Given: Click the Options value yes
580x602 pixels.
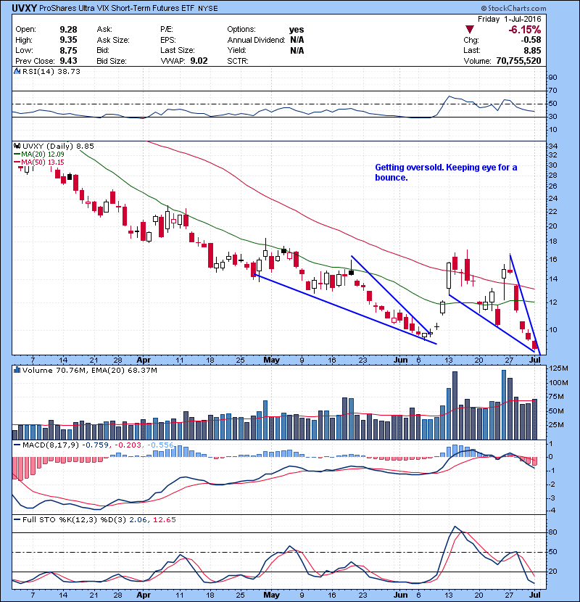Looking at the screenshot, I should click(x=297, y=30).
